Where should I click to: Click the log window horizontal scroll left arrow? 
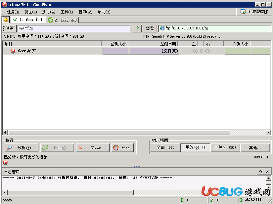click(5, 192)
